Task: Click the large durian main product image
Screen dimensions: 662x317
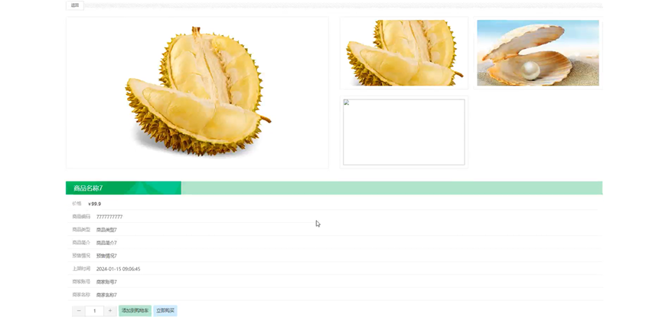Action: [197, 93]
